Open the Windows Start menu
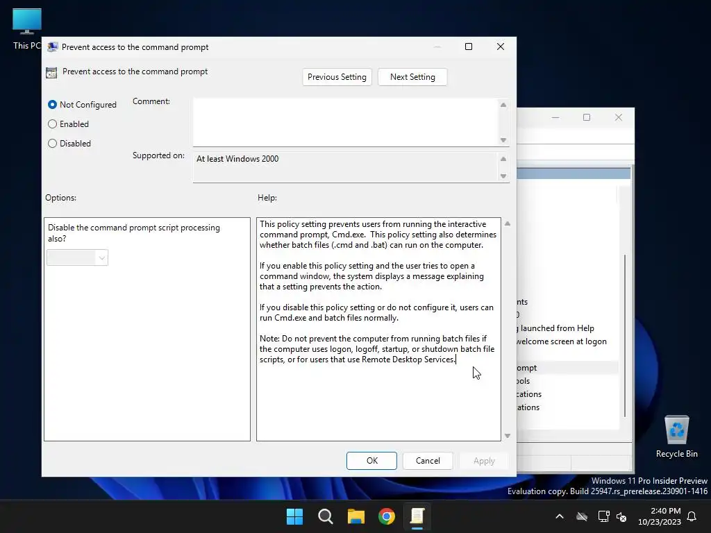 coord(294,516)
